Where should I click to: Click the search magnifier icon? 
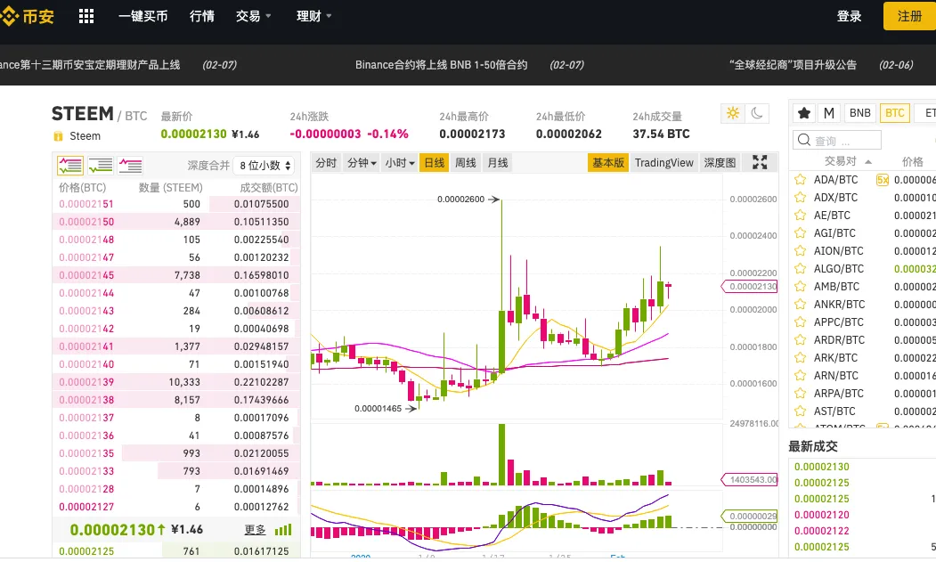pos(804,141)
